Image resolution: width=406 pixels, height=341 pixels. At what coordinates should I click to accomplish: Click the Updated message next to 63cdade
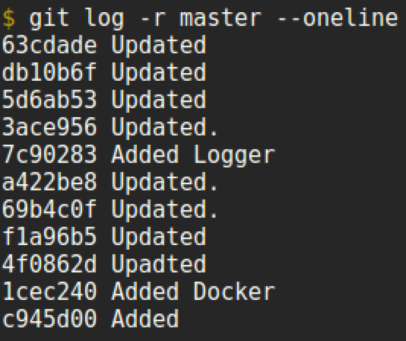[159, 46]
